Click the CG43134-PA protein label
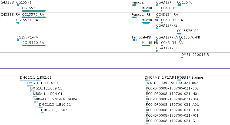This screenshot has width=230, height=125. (x=167, y=37)
